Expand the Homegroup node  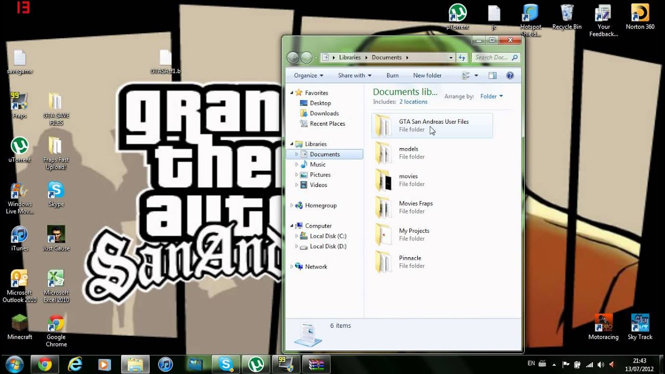coord(291,205)
